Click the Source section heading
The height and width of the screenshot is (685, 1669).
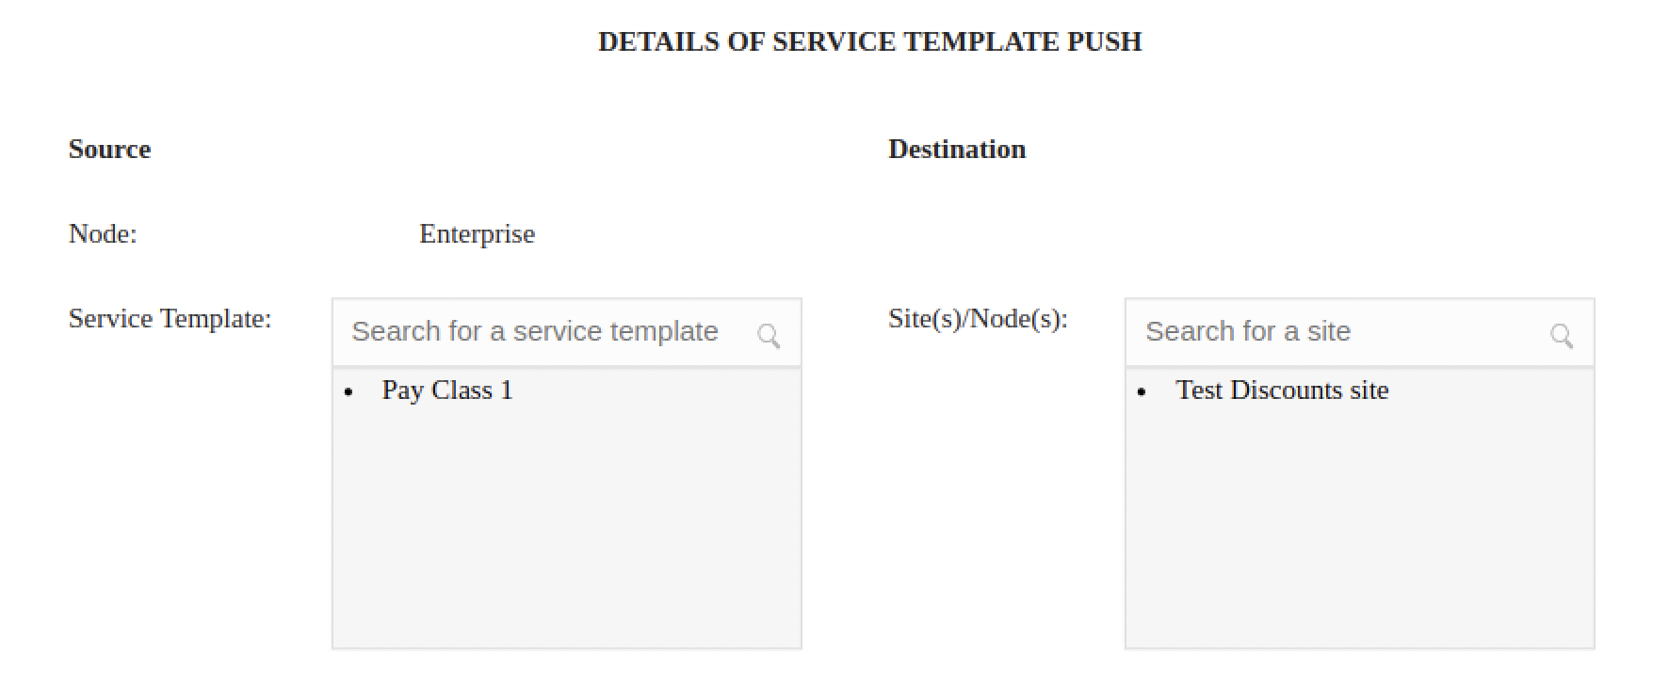(x=109, y=150)
